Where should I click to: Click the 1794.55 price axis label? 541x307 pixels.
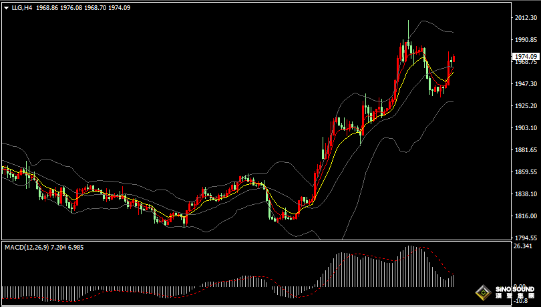525,238
